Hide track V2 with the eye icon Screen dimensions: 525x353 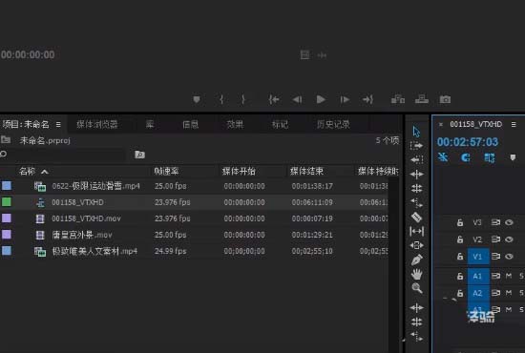pos(509,239)
